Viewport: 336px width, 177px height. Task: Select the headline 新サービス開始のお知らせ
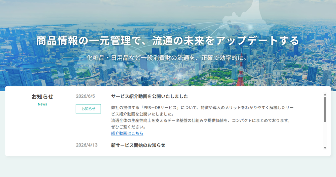(138, 145)
